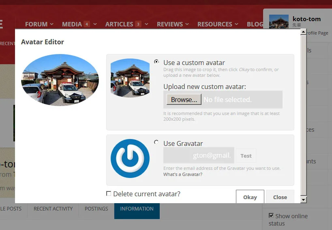
Task: Toggle the Show online status checkbox
Action: (271, 215)
